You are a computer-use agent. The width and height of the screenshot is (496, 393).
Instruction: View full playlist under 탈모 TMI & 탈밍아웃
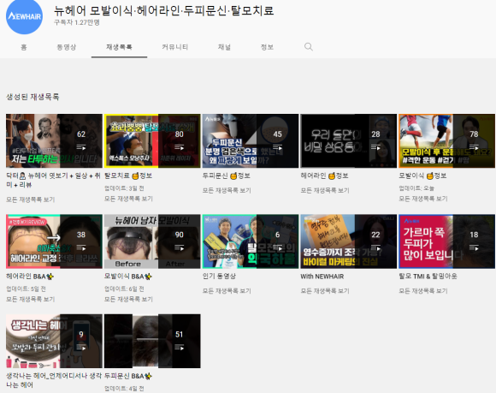[423, 291]
